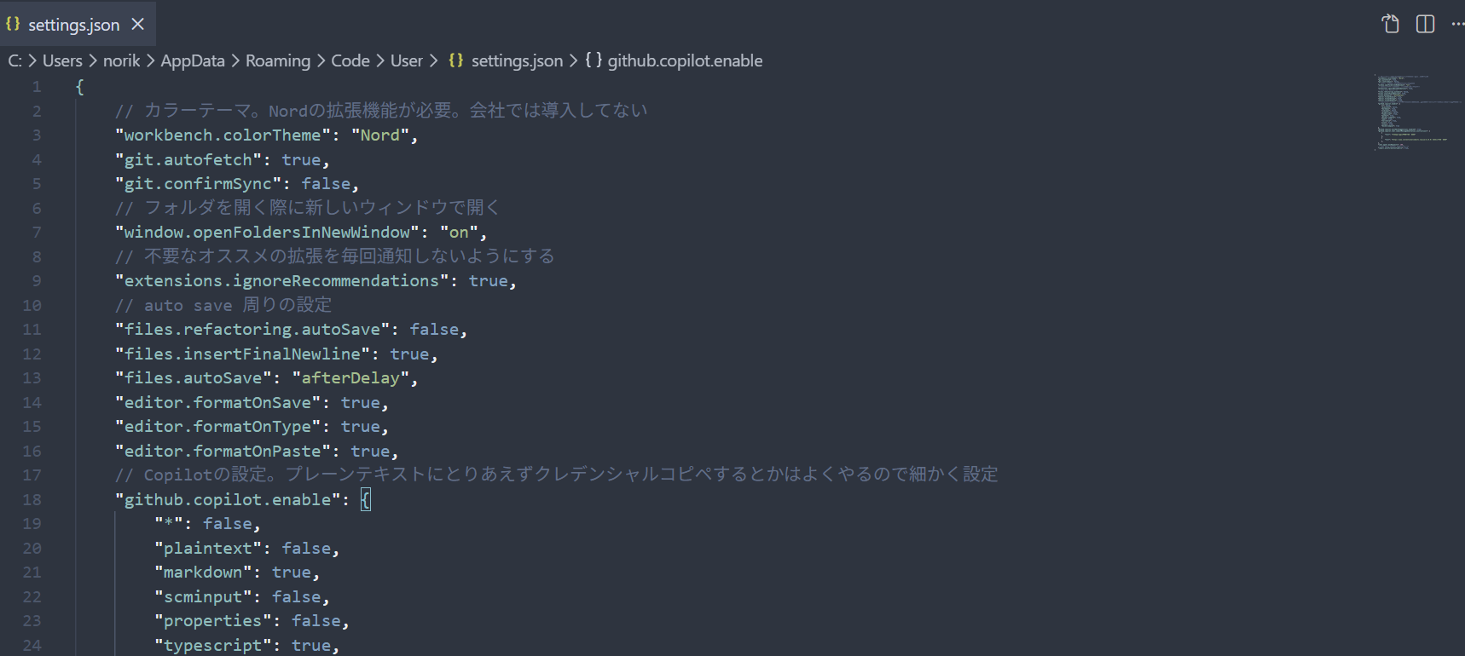This screenshot has width=1465, height=656.
Task: Show symbols from github.copilot.enable breadcrumb
Action: 685,60
